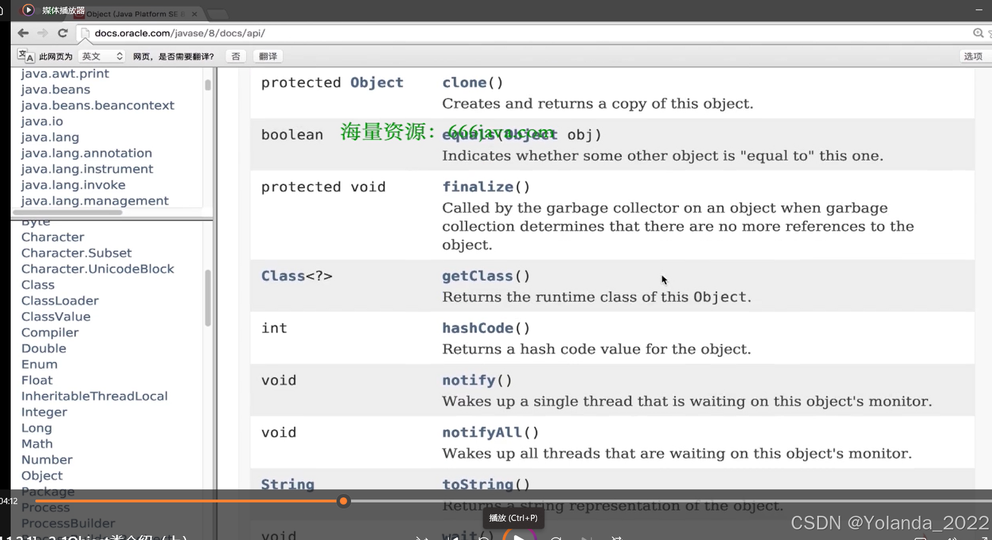This screenshot has height=540, width=992.
Task: Open the page language dropdown showing 英文
Action: [x=102, y=56]
